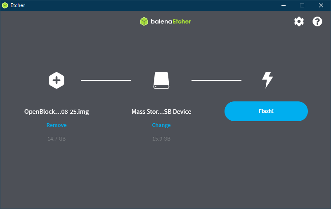This screenshot has height=209, width=331.
Task: Open help via question mark icon
Action: 317,21
